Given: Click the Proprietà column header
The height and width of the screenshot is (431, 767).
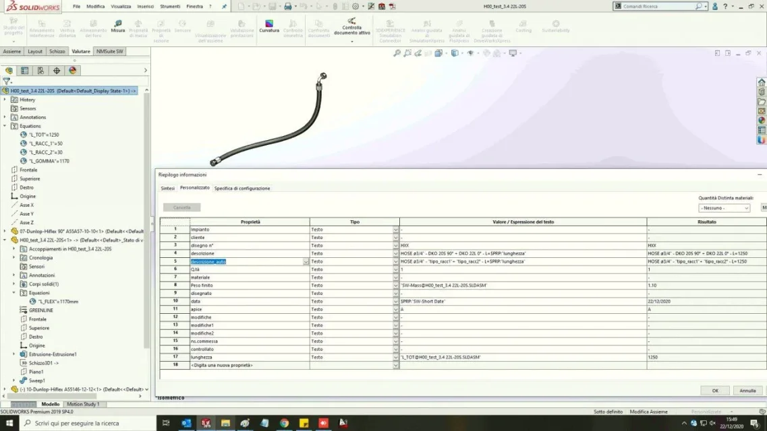Looking at the screenshot, I should 250,222.
